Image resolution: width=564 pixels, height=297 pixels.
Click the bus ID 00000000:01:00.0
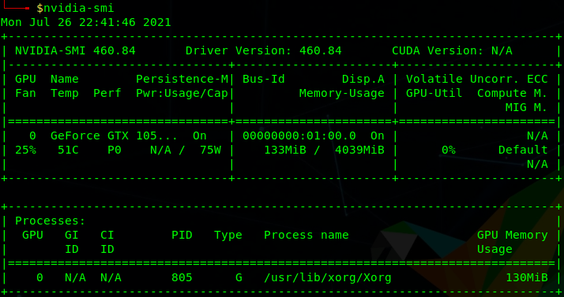299,136
